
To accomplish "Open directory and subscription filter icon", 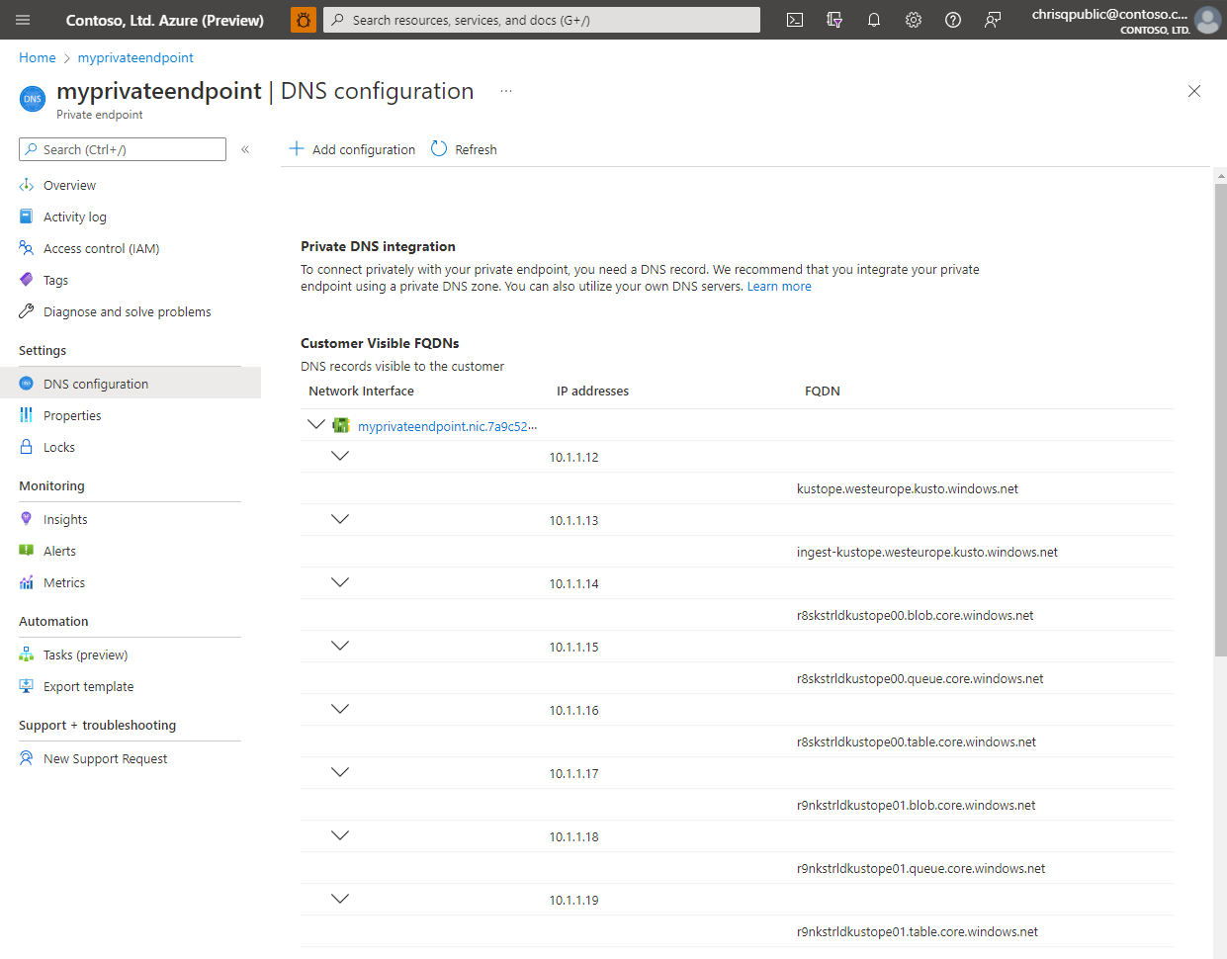I will tap(834, 20).
